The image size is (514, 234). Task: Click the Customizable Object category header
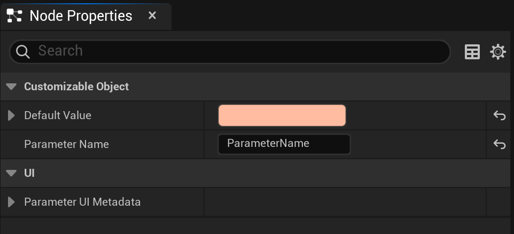257,87
